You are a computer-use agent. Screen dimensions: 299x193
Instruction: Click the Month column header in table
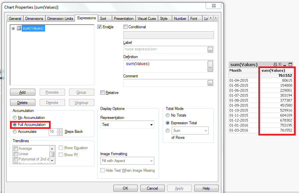click(244, 70)
